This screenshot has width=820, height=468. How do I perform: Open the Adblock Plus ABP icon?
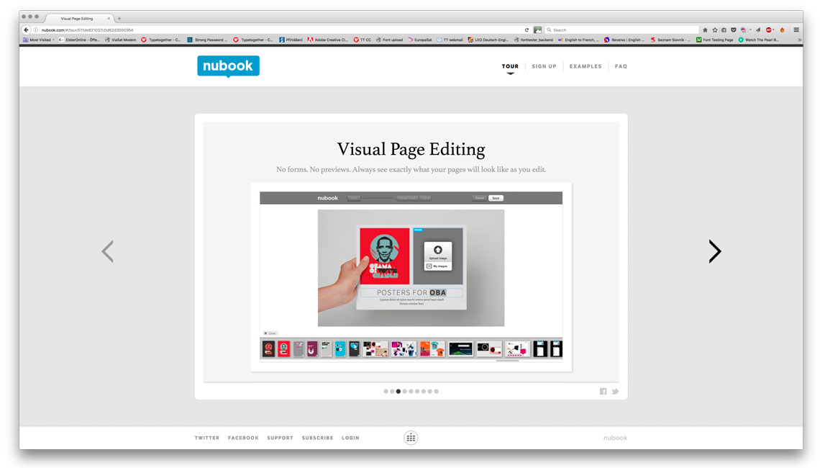(x=768, y=30)
